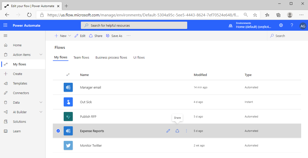Open more commands for Expense Reports
Screen dimensions: 308x158
pyautogui.click(x=186, y=131)
